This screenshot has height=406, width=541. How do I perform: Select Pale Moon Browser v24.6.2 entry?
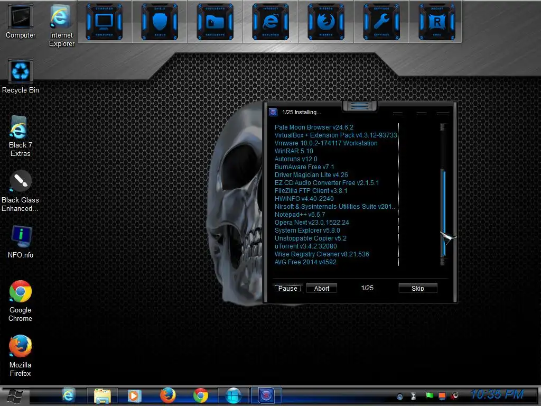pyautogui.click(x=314, y=127)
